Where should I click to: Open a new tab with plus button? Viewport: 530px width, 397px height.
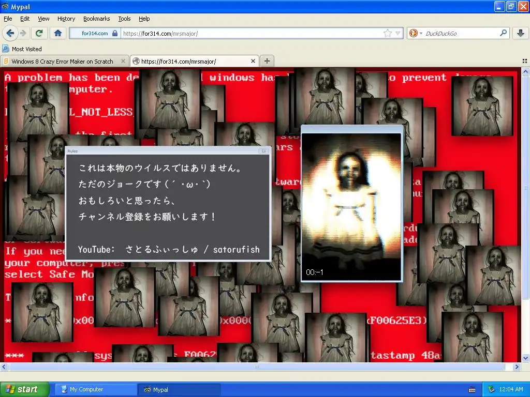[267, 61]
